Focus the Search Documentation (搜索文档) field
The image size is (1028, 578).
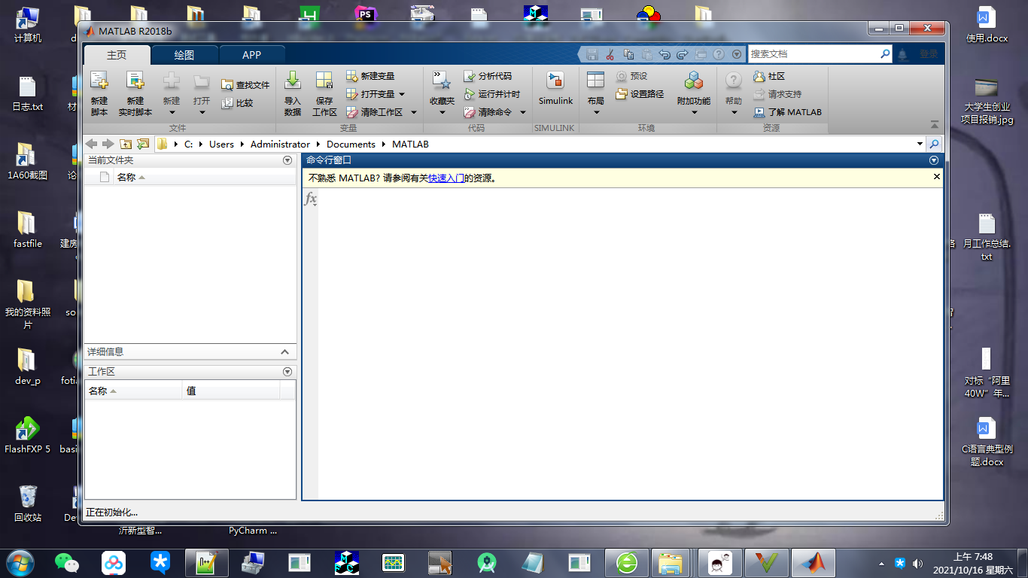[x=813, y=54]
